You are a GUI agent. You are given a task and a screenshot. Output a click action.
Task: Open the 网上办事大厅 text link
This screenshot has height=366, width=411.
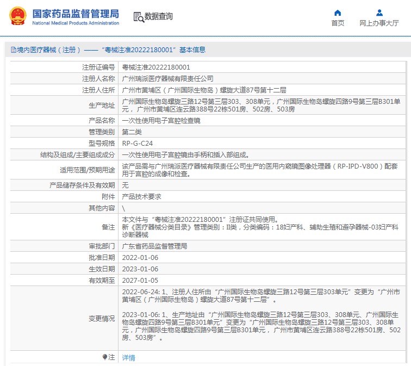pyautogui.click(x=379, y=23)
